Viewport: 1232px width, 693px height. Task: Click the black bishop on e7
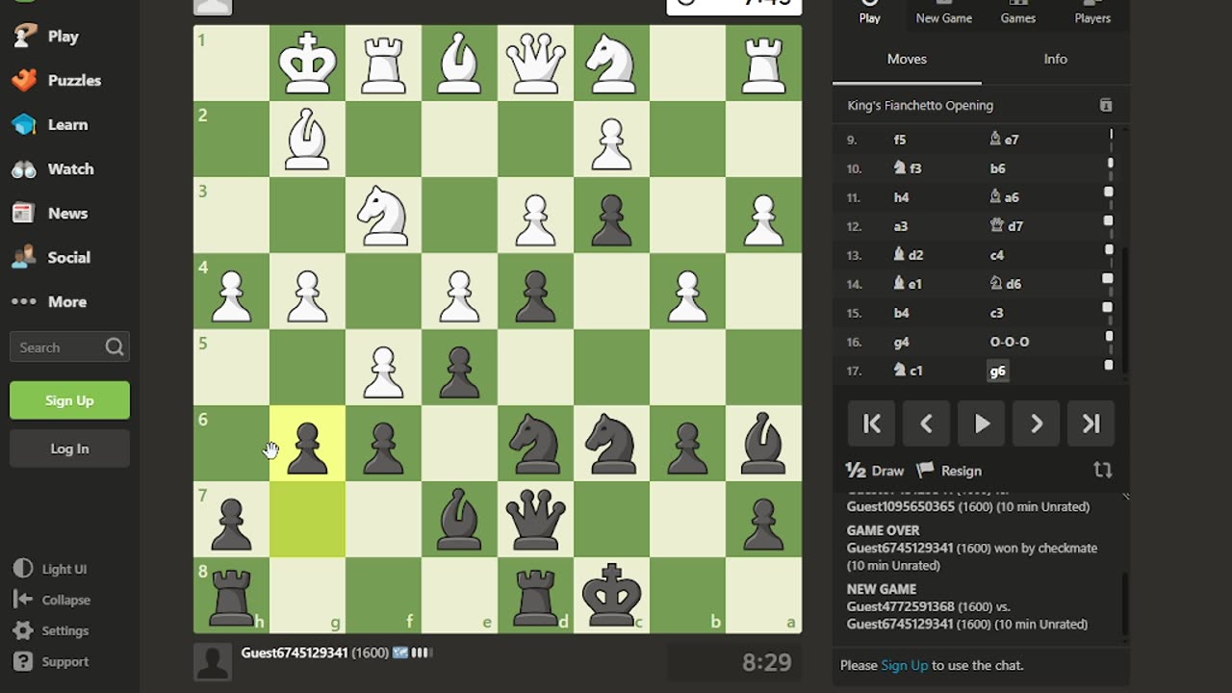pyautogui.click(x=459, y=520)
